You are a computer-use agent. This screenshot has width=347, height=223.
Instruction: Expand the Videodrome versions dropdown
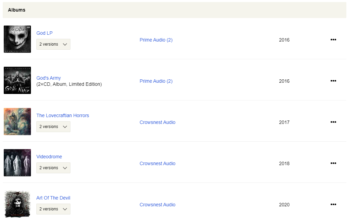point(53,168)
